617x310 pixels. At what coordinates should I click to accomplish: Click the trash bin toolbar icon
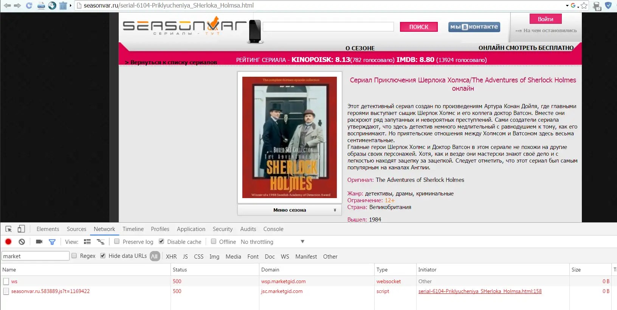[63, 6]
